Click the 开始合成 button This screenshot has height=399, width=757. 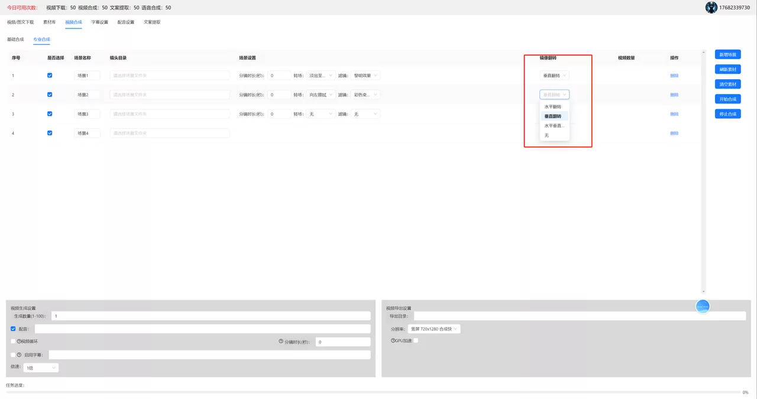pos(727,99)
